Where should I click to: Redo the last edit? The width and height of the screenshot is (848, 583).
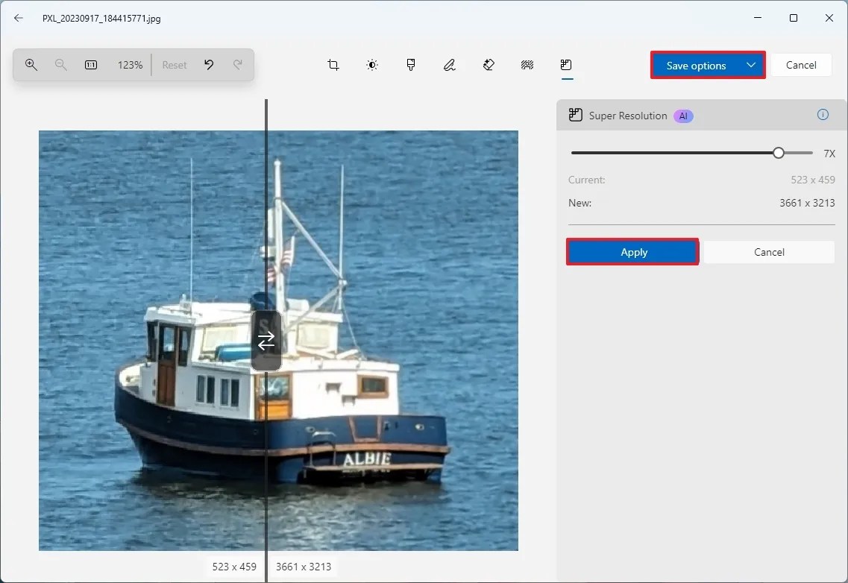pyautogui.click(x=237, y=65)
